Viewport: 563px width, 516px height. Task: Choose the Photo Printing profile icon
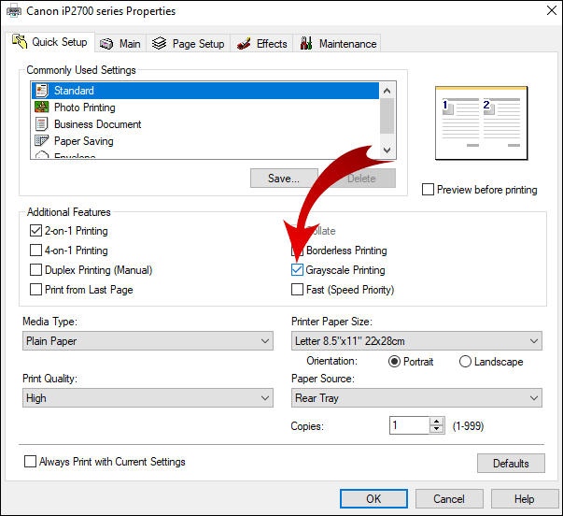point(41,107)
